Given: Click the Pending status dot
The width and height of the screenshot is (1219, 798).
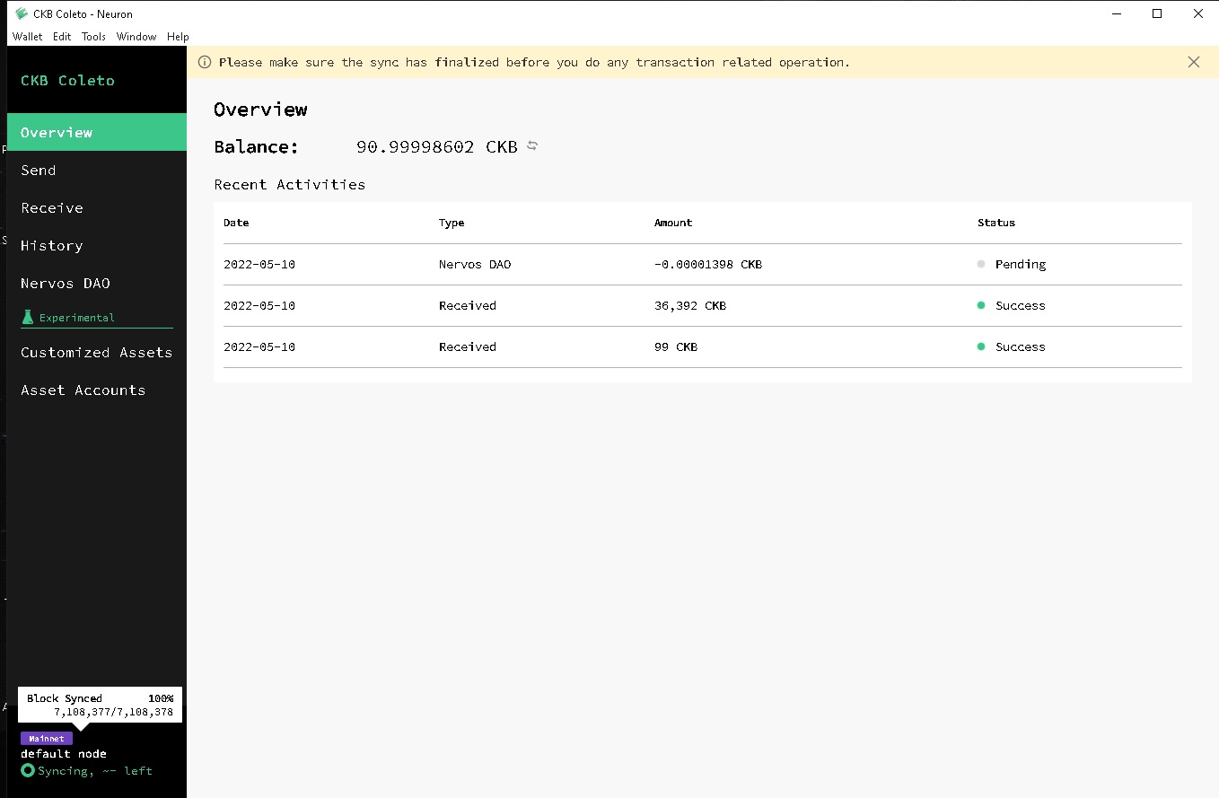Looking at the screenshot, I should point(980,264).
